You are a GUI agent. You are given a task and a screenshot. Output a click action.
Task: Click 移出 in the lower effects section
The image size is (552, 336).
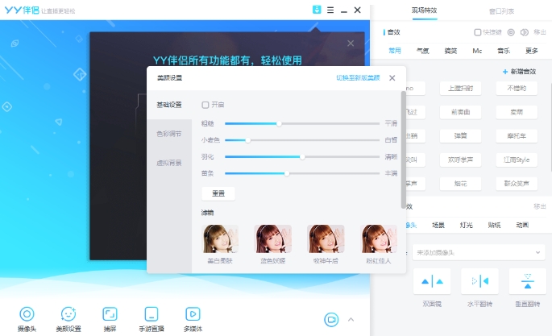(540, 206)
